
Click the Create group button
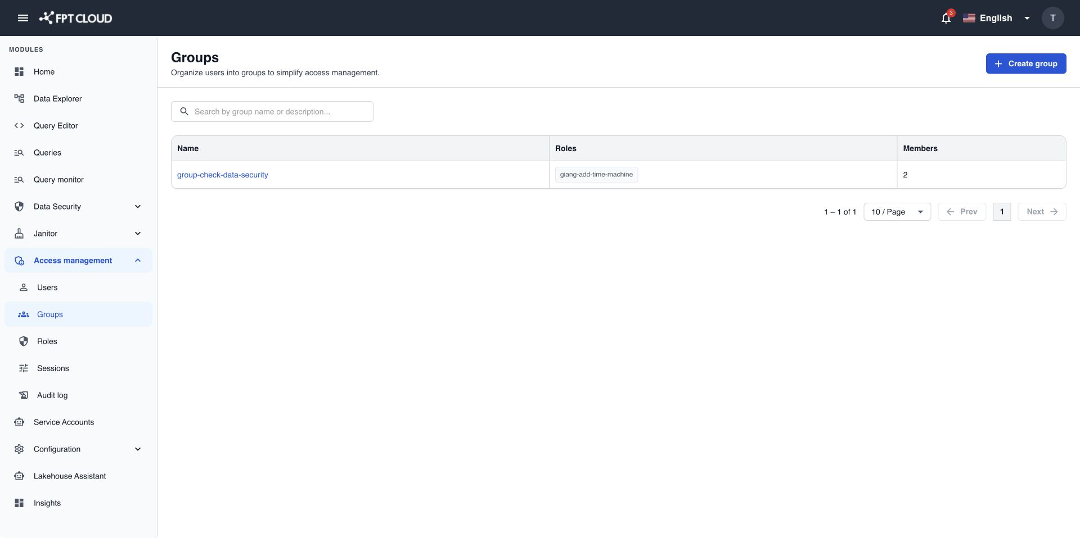[1025, 63]
